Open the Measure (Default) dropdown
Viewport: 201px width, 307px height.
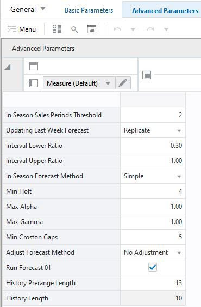[79, 83]
